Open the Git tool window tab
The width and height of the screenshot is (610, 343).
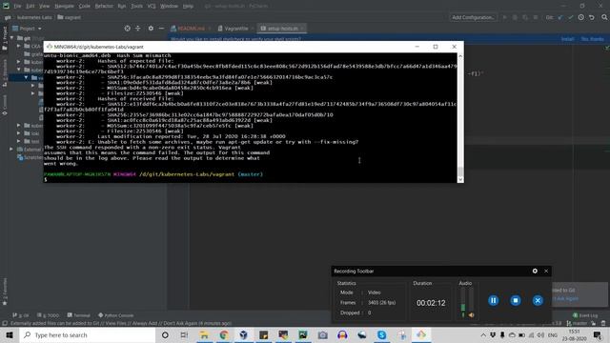point(21,315)
